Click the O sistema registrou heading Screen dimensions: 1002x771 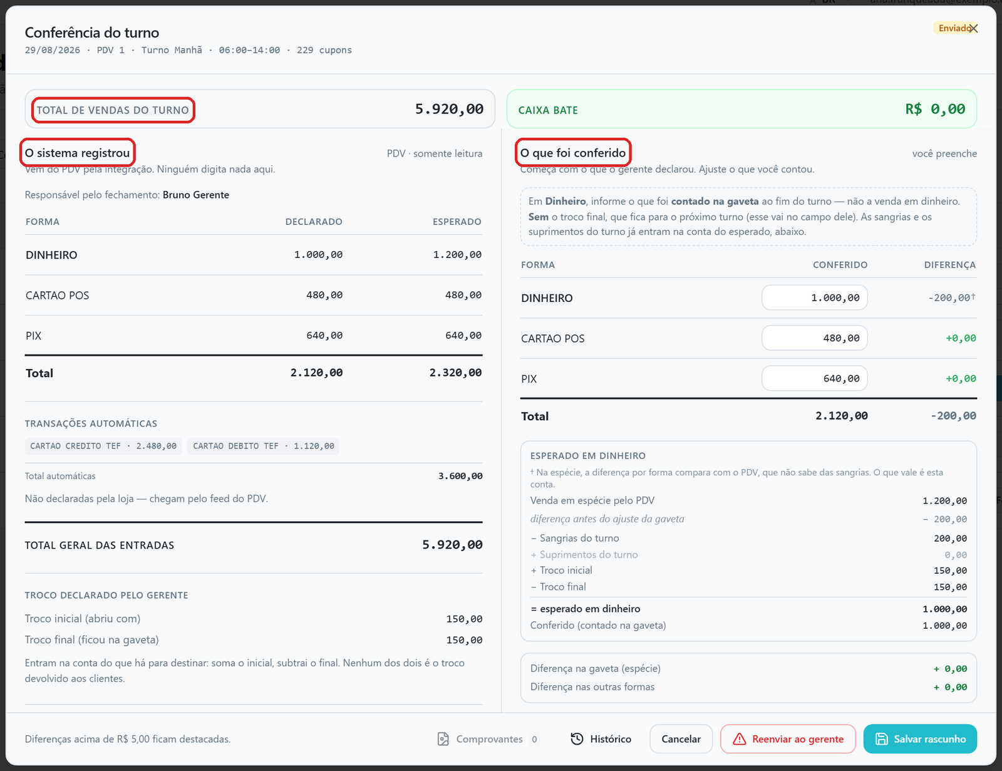(77, 153)
